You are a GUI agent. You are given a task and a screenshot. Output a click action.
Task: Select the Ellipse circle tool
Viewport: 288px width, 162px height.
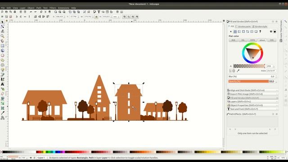point(2,55)
